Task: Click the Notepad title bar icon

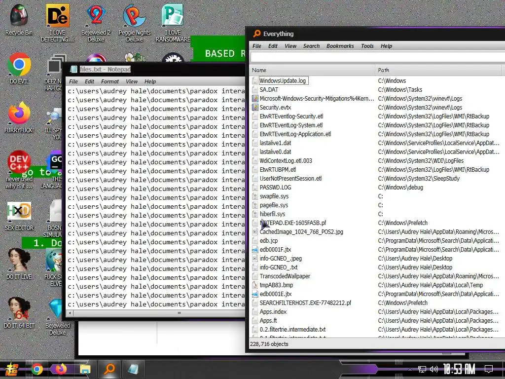Action: click(x=74, y=69)
